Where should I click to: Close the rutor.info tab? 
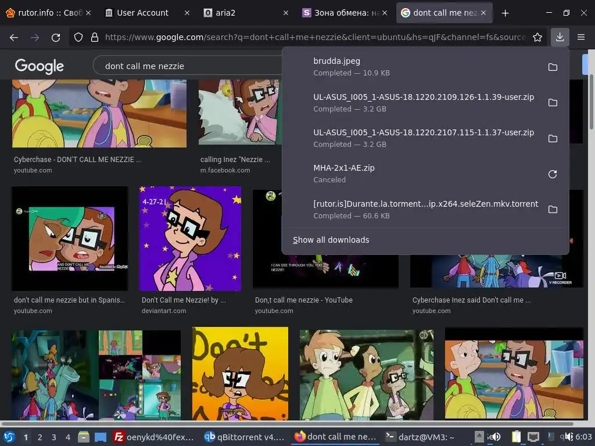(x=88, y=13)
